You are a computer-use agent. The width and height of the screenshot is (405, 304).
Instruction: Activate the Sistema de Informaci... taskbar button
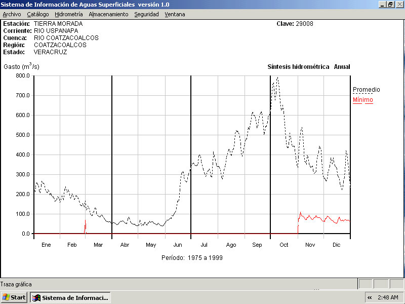tap(70, 297)
